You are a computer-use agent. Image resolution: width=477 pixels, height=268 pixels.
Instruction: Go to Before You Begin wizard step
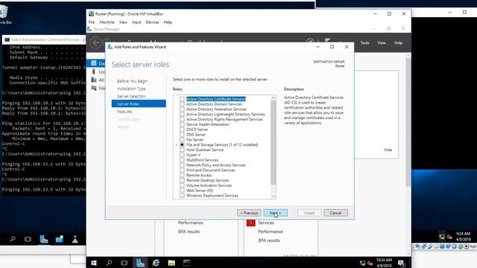[133, 81]
